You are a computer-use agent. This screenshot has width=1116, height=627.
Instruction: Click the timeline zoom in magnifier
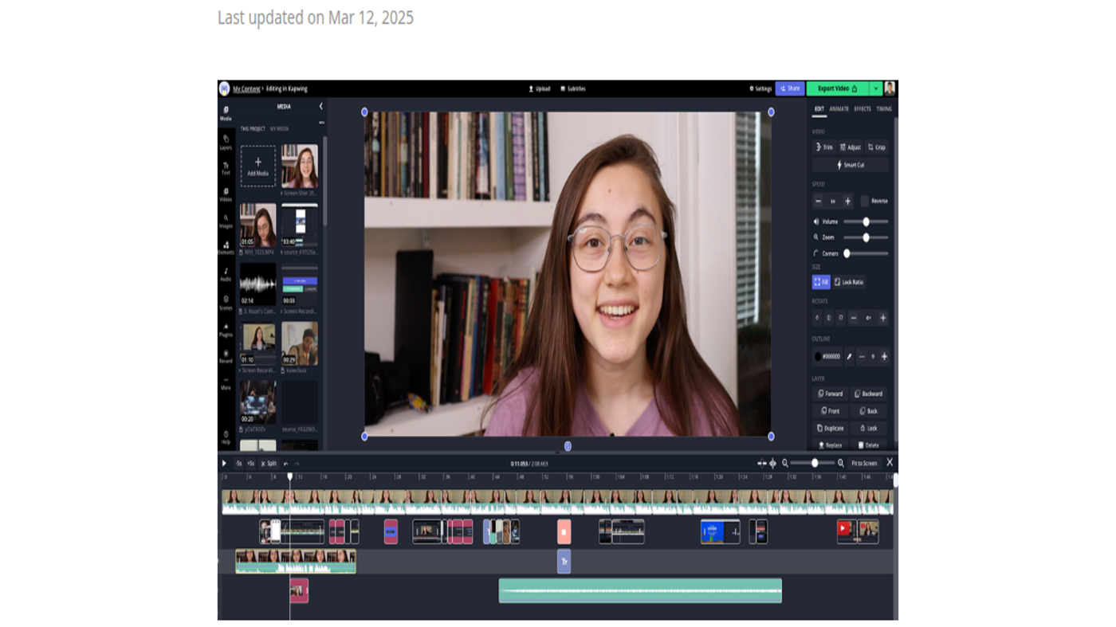840,463
